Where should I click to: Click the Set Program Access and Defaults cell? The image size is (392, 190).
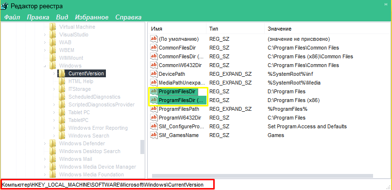(x=307, y=126)
